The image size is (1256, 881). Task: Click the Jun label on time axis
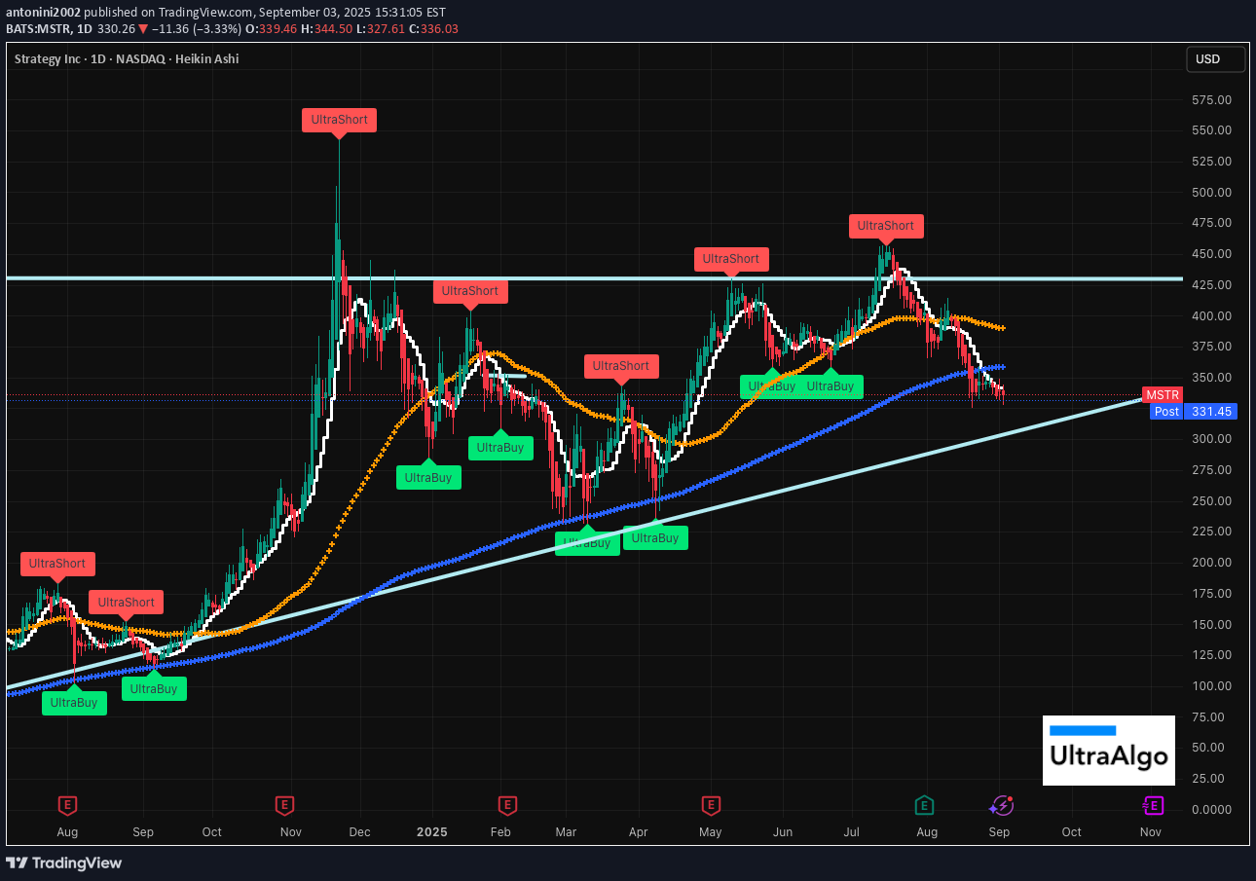pos(783,832)
